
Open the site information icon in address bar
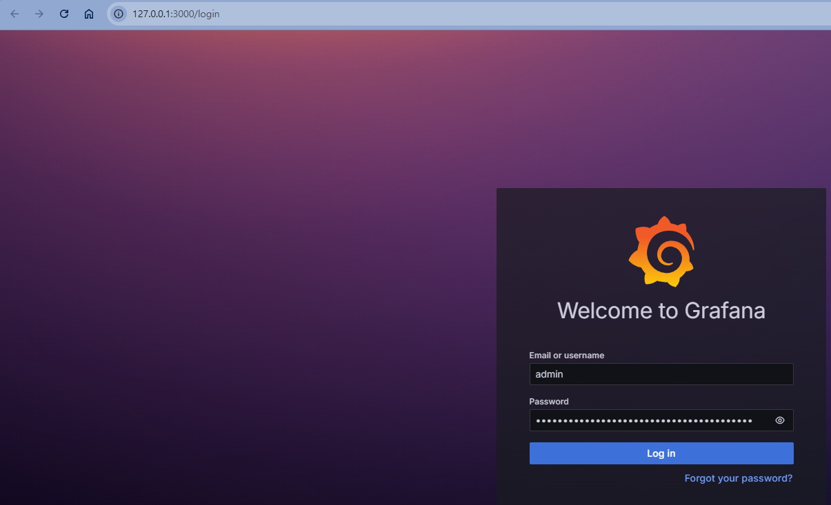tap(118, 13)
